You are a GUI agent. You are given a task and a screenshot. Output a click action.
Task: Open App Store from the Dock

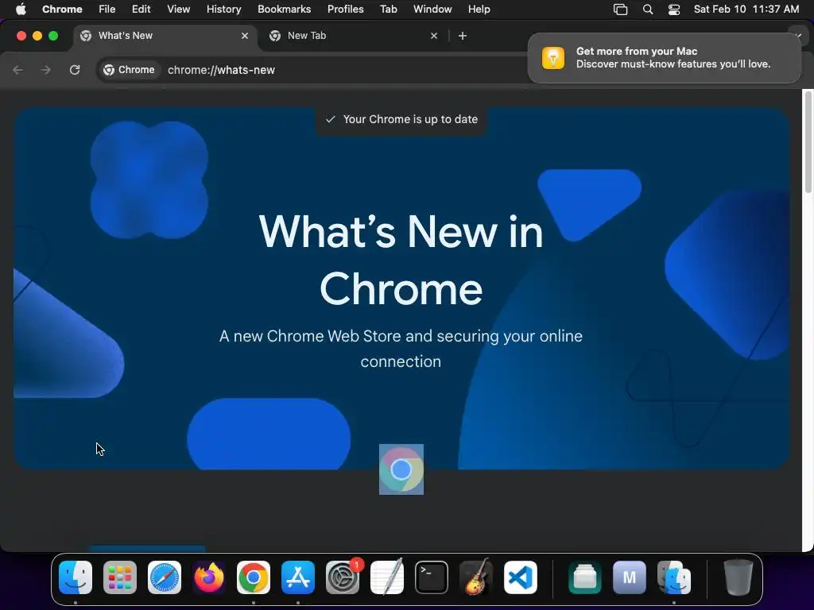[x=298, y=577]
